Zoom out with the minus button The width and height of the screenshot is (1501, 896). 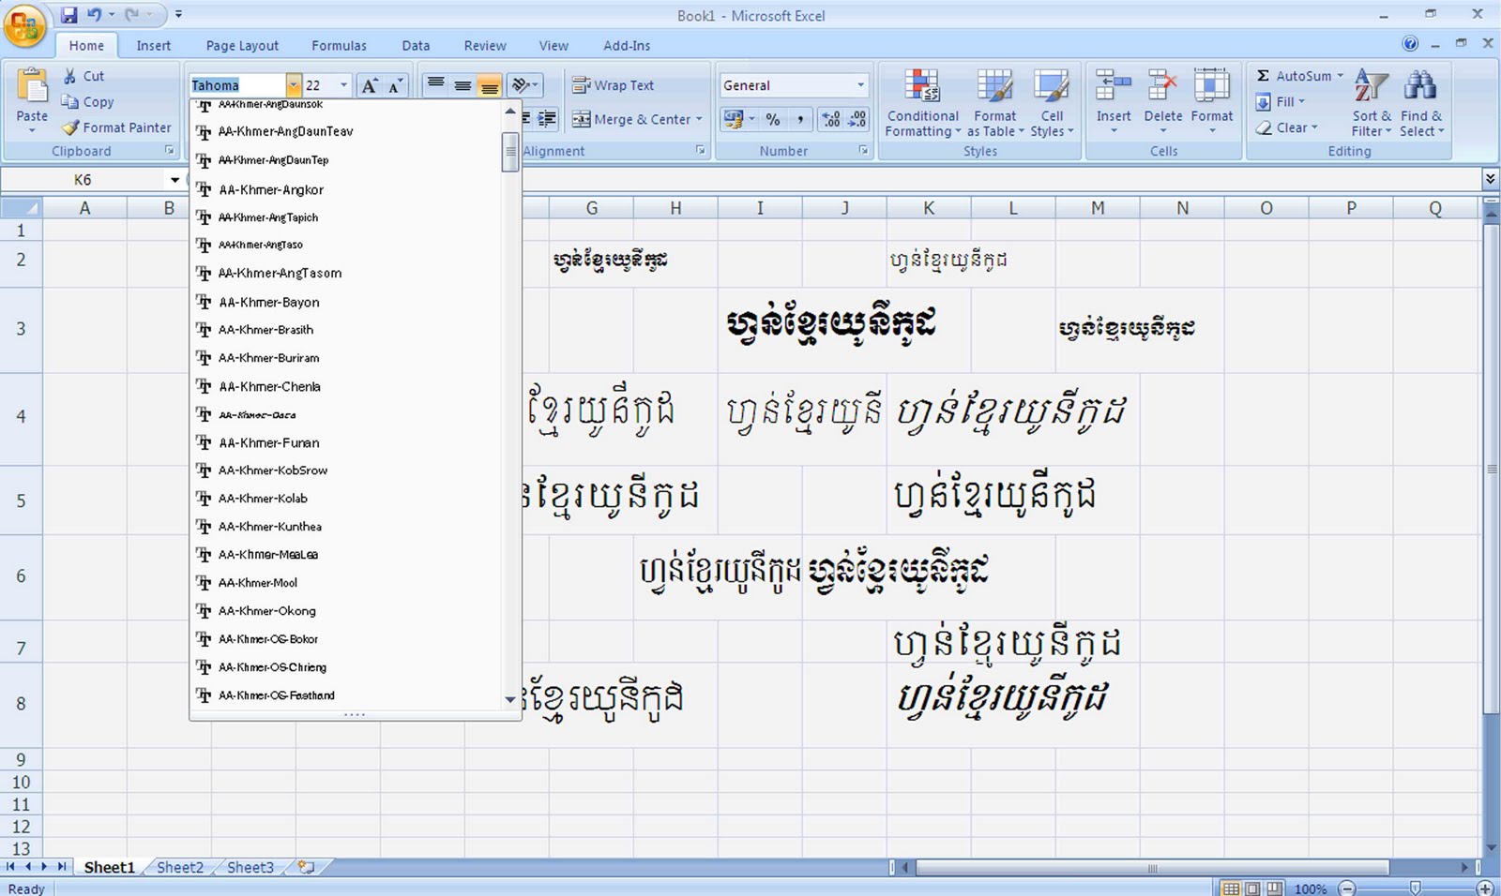coord(1347,888)
